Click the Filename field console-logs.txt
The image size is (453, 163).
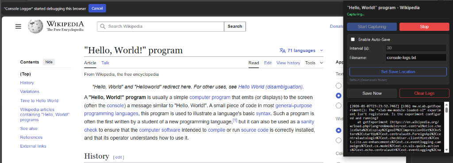coord(416,58)
